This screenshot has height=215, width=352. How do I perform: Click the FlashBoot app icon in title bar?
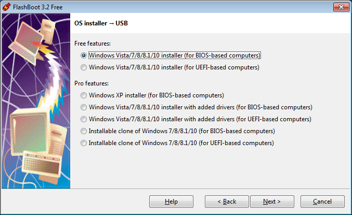coord(6,7)
